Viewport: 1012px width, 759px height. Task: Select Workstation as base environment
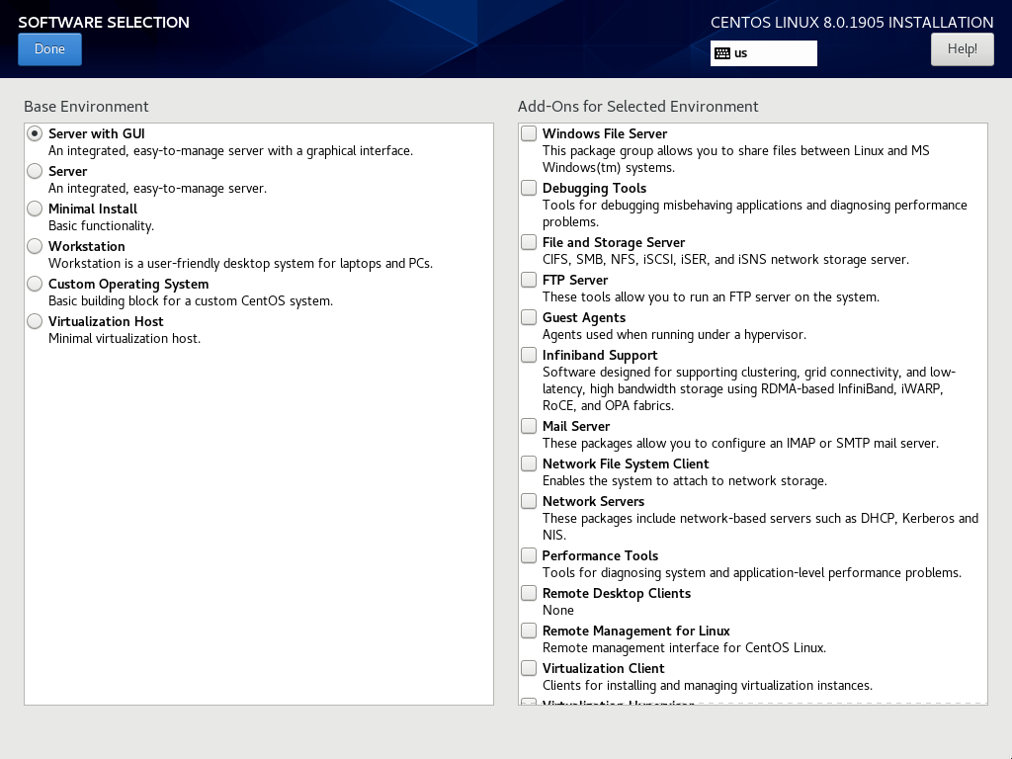[36, 246]
